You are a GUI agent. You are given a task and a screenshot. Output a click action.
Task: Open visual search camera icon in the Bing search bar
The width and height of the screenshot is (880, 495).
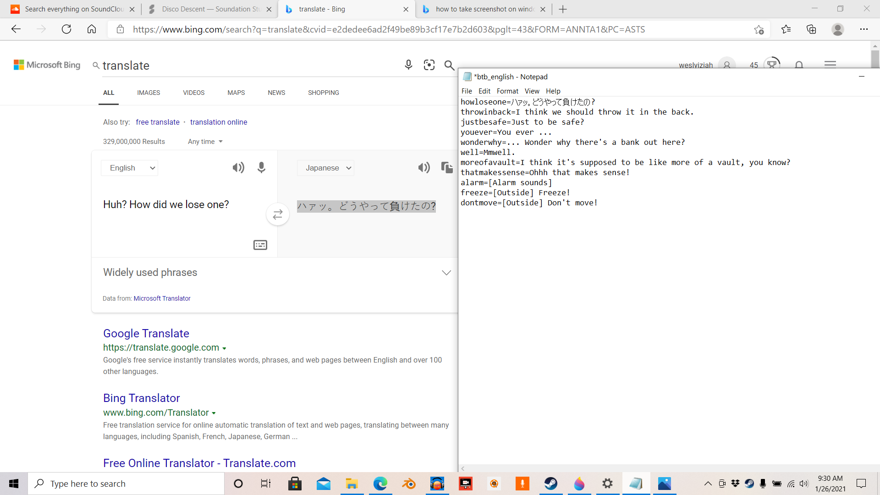pos(429,65)
